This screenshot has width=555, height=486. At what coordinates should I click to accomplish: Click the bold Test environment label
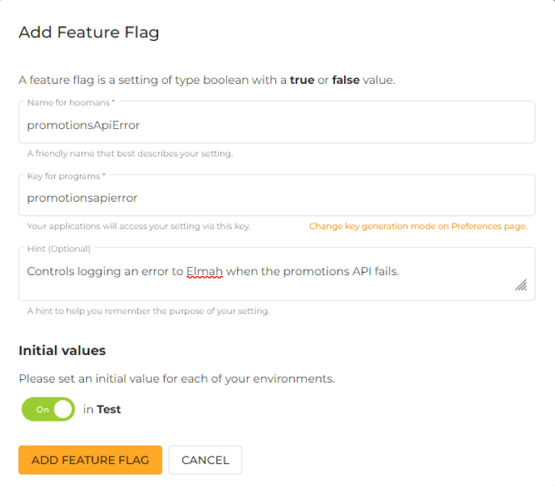108,409
